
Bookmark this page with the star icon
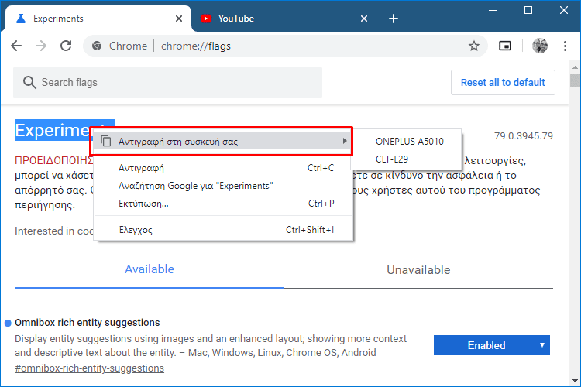(474, 46)
